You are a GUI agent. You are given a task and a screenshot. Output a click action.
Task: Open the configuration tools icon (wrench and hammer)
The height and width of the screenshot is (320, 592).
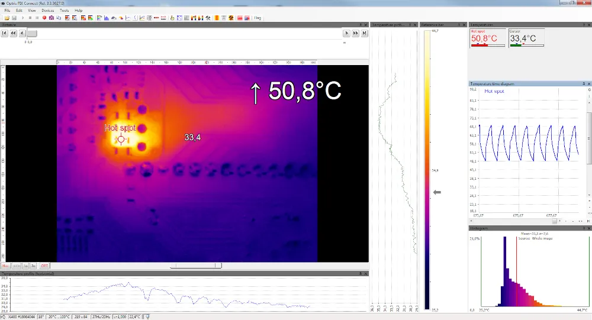pyautogui.click(x=208, y=18)
